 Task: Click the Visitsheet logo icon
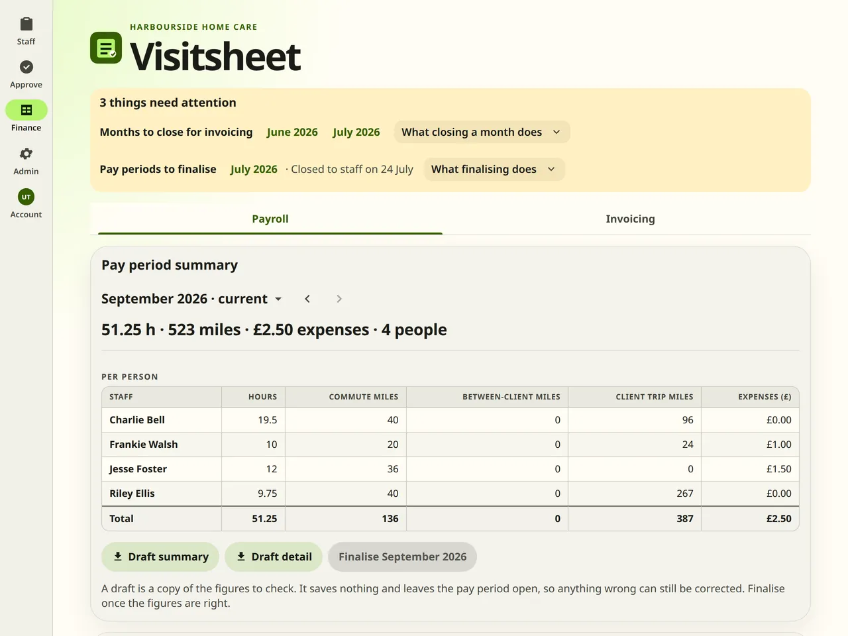(106, 48)
